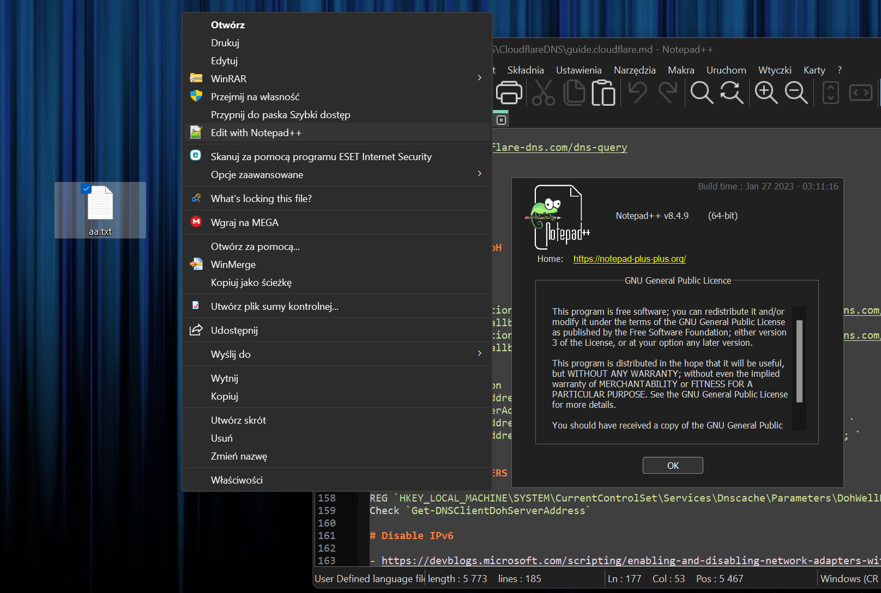Expand the Opcje zaawansowane submenu

pos(479,174)
